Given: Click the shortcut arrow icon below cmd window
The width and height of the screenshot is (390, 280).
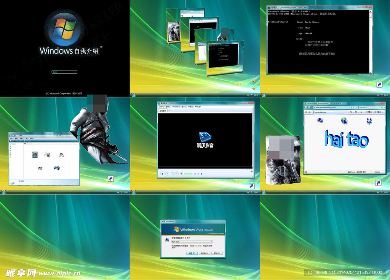Looking at the screenshot, I should click(379, 85).
